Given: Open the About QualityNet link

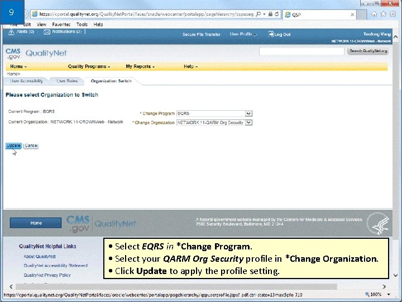Looking at the screenshot, I should pos(40,257).
